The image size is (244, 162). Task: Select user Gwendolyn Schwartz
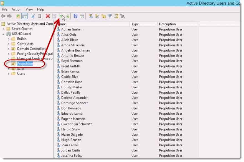coord(77,124)
